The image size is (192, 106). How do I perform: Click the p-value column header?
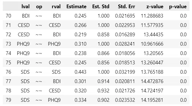click(x=178, y=7)
